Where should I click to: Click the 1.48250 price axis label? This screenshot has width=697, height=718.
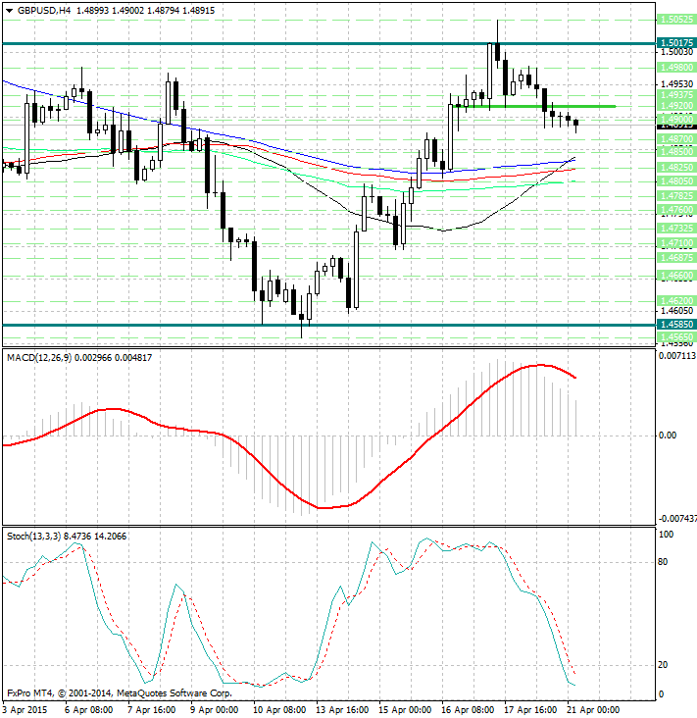tap(676, 167)
